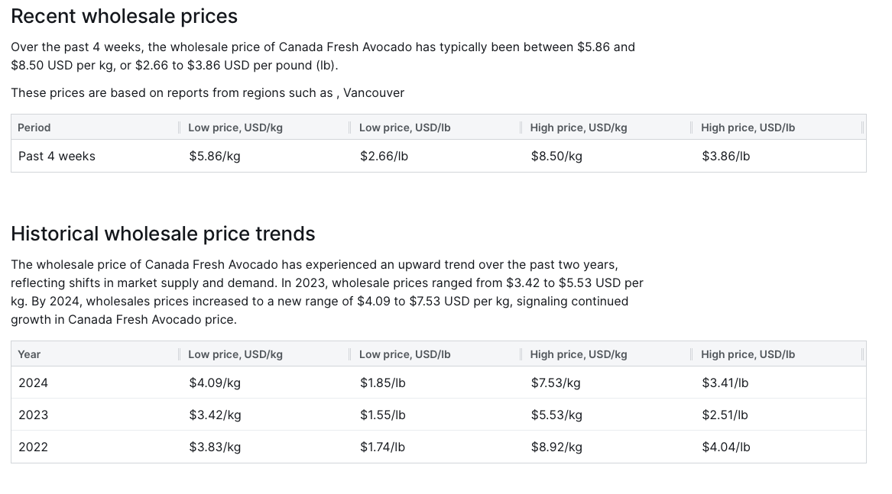
Task: Click the $7.53/kg cell in the 2024 row
Action: [556, 383]
